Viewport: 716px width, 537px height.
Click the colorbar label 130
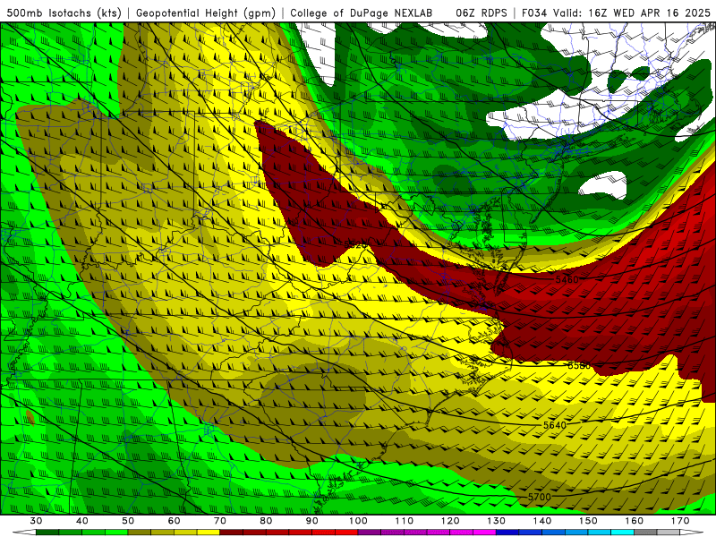(x=497, y=521)
